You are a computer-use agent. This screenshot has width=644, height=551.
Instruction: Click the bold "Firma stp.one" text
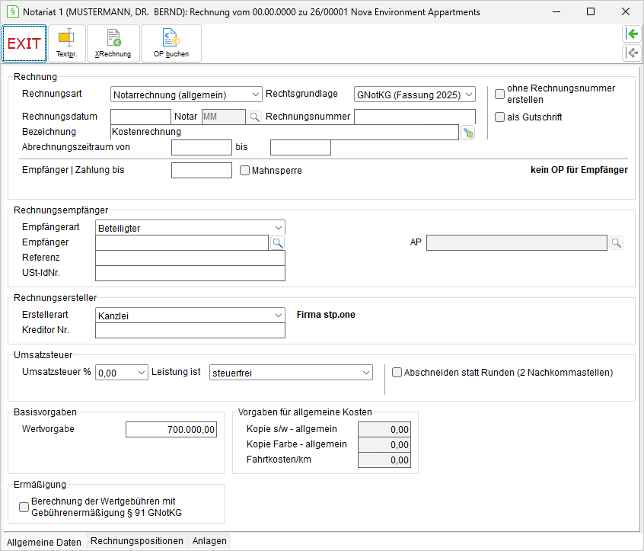(326, 315)
